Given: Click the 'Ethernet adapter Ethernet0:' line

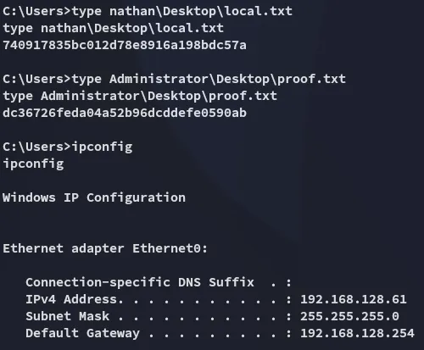Looking at the screenshot, I should [105, 248].
